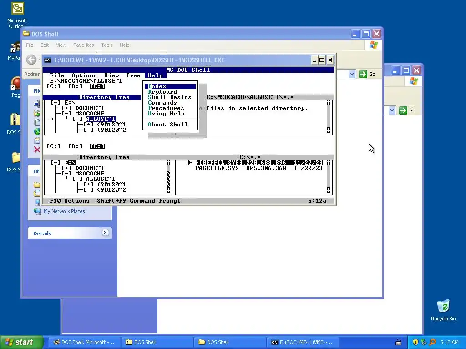The width and height of the screenshot is (466, 349).
Task: Open Shell Basics help entry
Action: (x=170, y=97)
